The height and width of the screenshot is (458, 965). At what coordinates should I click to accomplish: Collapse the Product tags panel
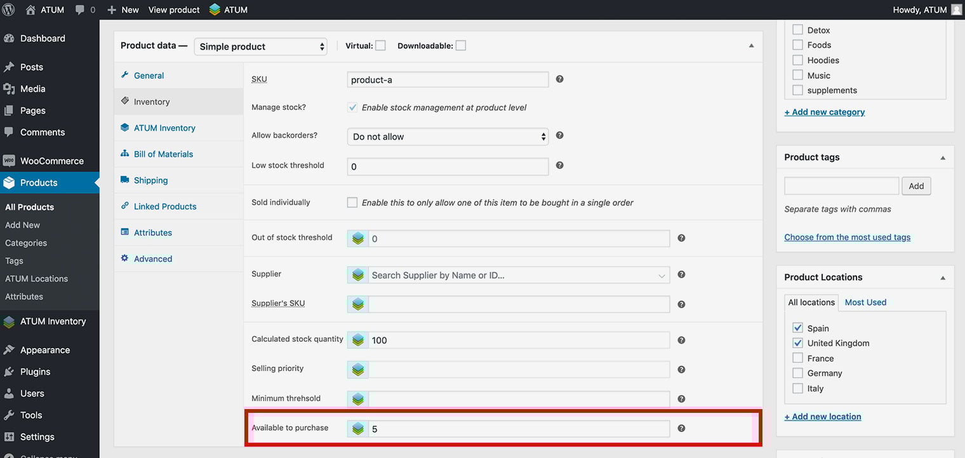(x=942, y=158)
